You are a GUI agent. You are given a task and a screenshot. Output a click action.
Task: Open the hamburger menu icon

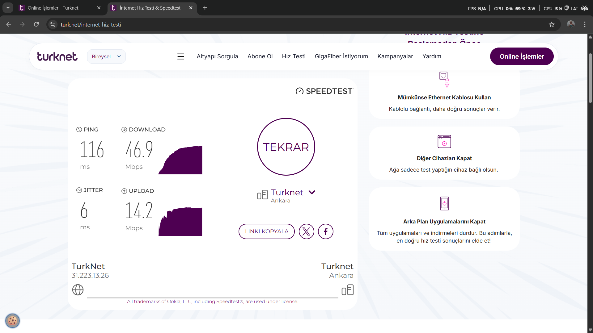[181, 56]
